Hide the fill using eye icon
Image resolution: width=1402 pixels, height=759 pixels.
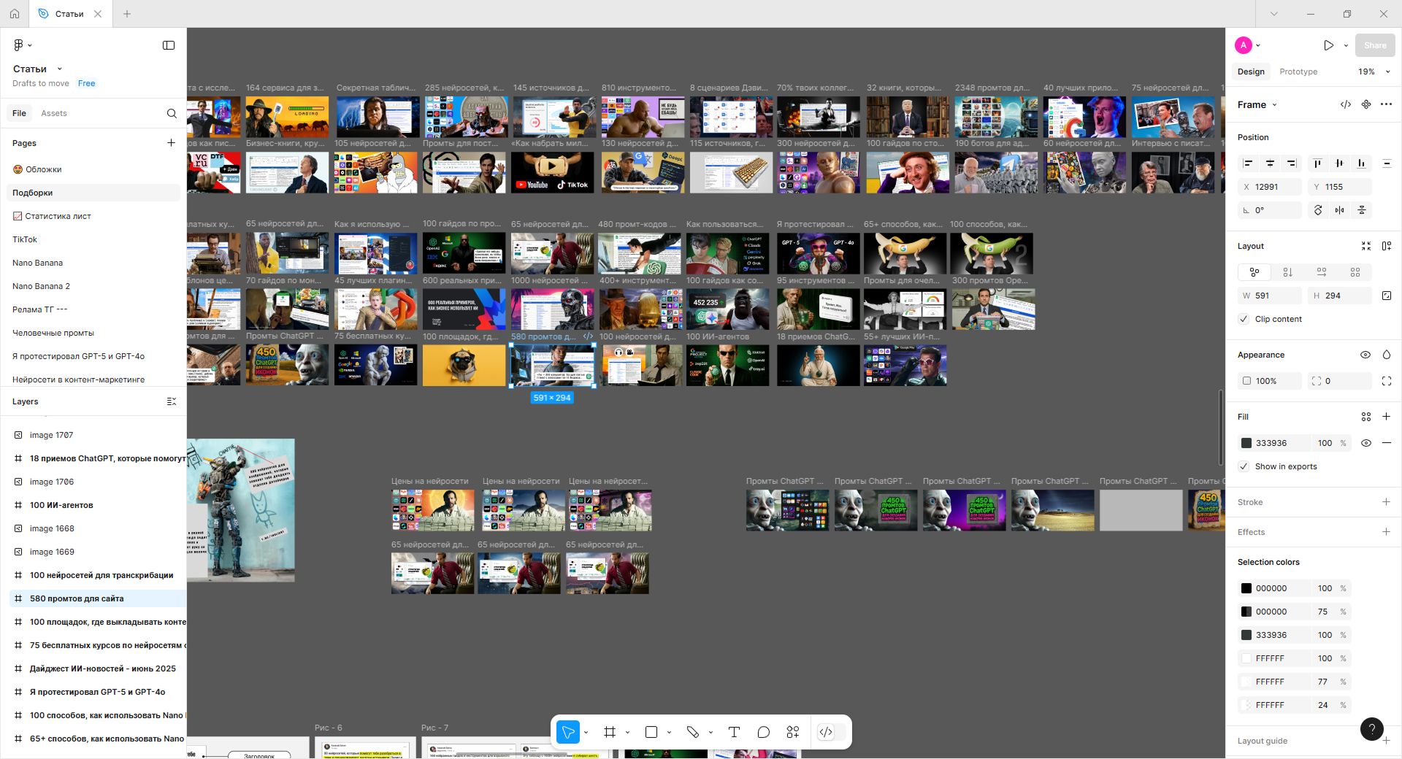coord(1365,443)
